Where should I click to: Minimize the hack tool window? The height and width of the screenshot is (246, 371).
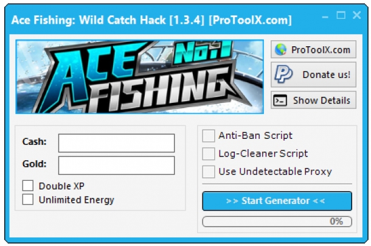pos(325,16)
